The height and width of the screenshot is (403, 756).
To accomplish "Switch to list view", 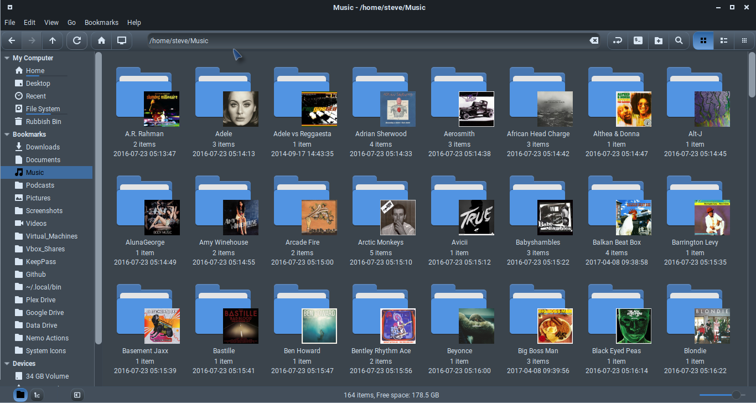I will click(x=724, y=40).
